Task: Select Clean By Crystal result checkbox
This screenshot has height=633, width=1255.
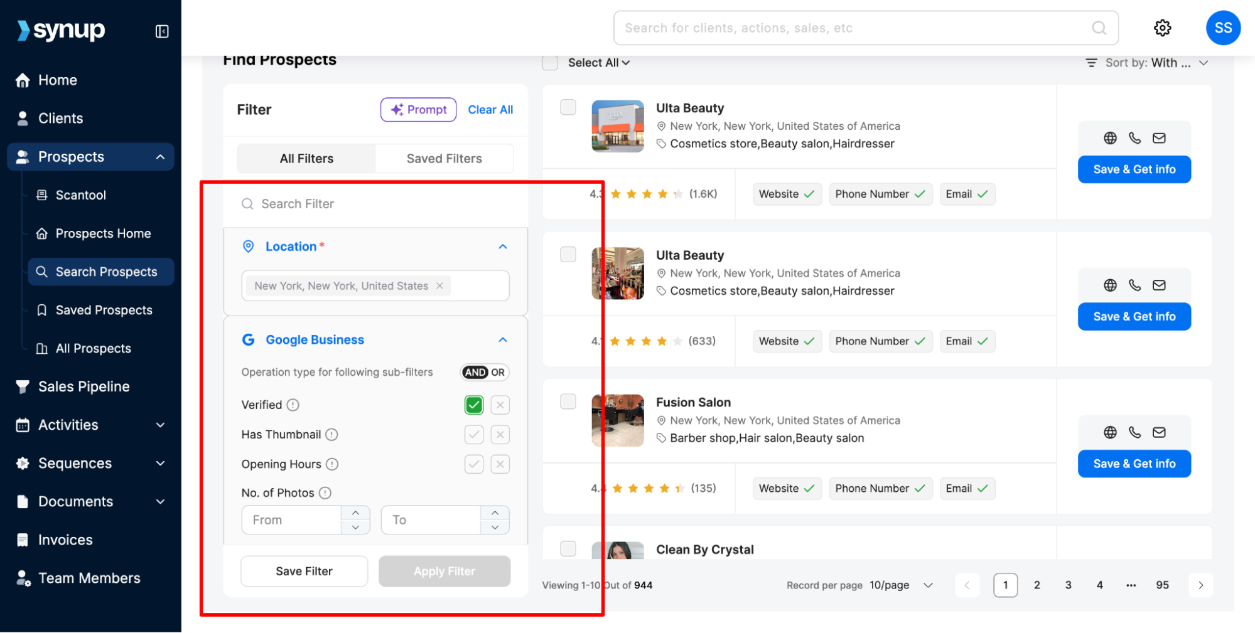Action: [568, 548]
